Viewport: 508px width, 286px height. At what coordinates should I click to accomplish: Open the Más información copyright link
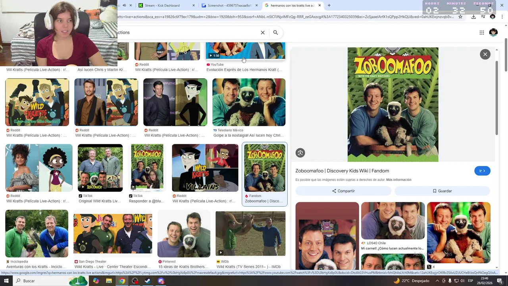(398, 180)
